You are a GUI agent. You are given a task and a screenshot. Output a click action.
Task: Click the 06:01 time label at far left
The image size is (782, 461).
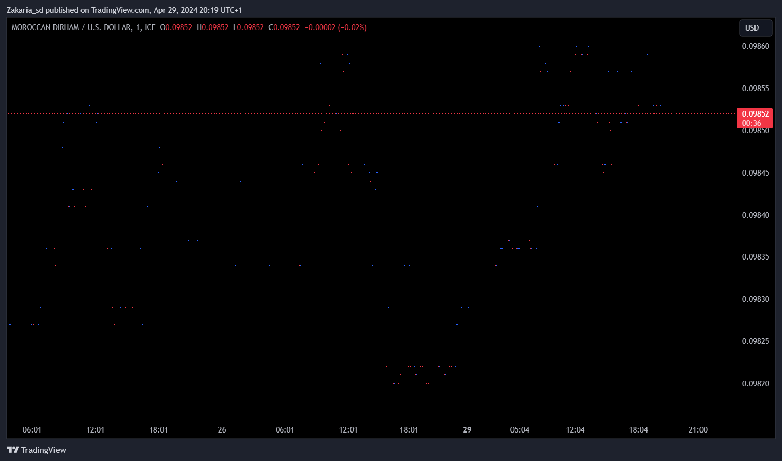(x=32, y=430)
